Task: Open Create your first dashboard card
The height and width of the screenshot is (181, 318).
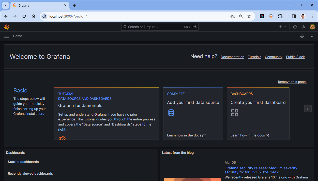Action: tap(258, 114)
